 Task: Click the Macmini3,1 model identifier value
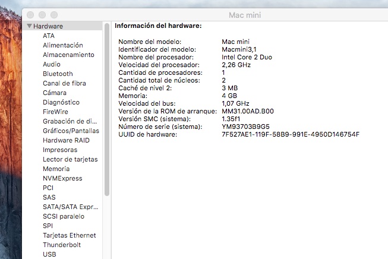239,49
